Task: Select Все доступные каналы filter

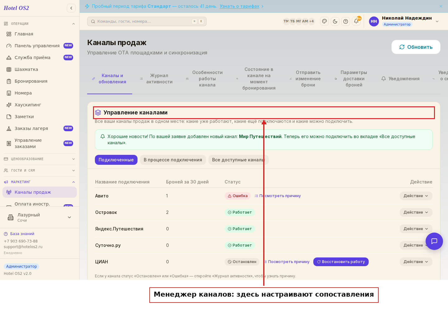Action: point(238,160)
